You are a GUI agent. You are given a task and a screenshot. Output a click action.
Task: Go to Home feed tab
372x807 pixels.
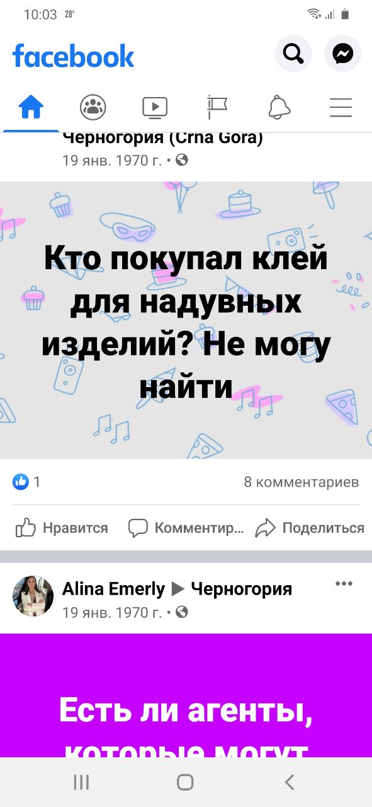31,107
